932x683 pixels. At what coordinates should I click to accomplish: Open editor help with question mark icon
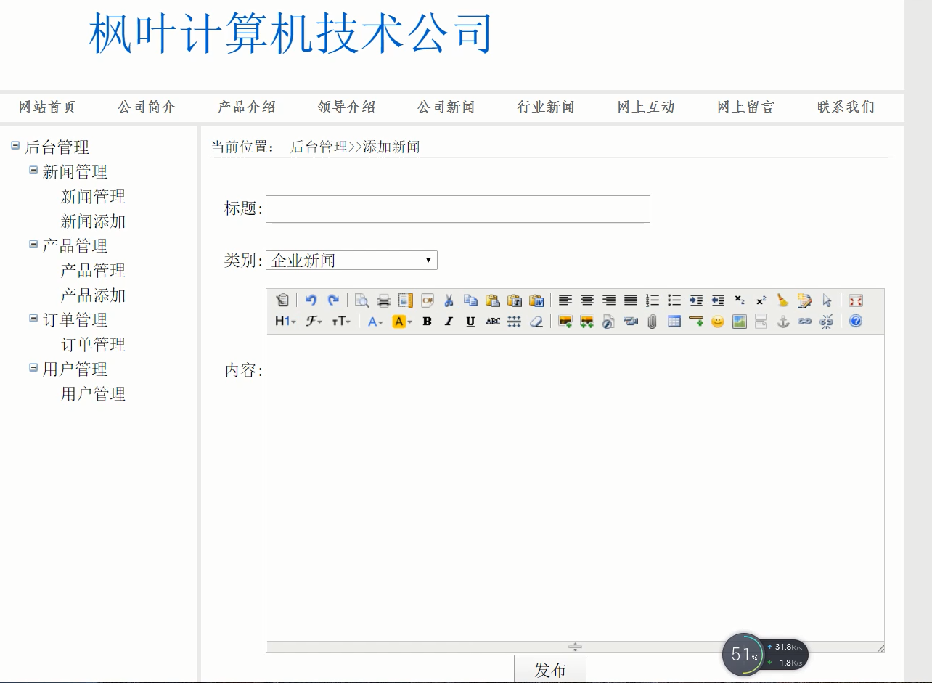tap(855, 322)
